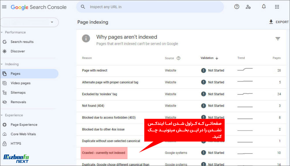
Task: Click the Page Experience plus icon
Action: pos(5,125)
